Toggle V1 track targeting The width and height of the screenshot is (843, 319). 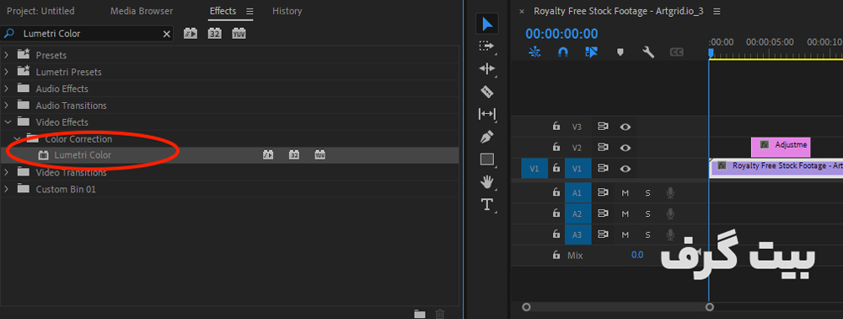[577, 169]
